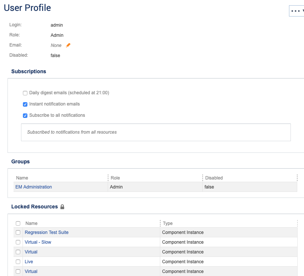Open the Locked Resources Name column handle
This screenshot has height=276, width=304.
click(x=160, y=223)
